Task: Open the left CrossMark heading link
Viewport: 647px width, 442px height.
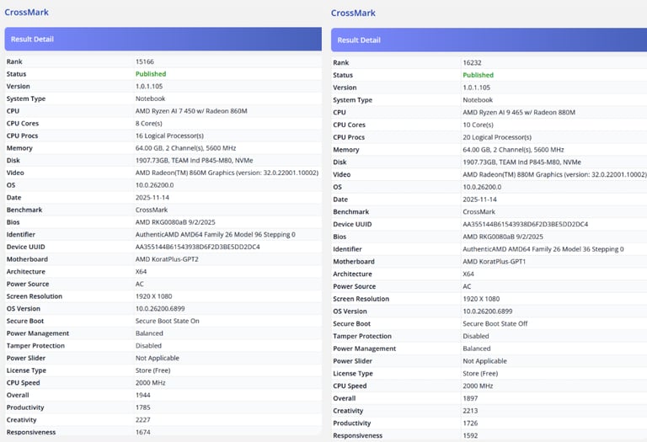Action: [26, 13]
